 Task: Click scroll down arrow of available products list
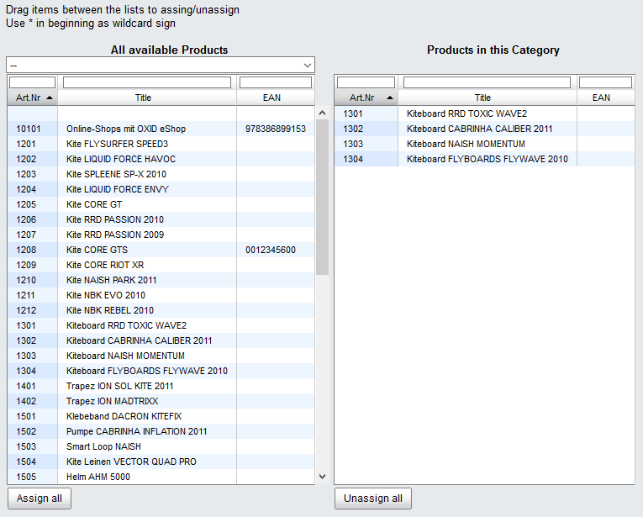point(322,477)
